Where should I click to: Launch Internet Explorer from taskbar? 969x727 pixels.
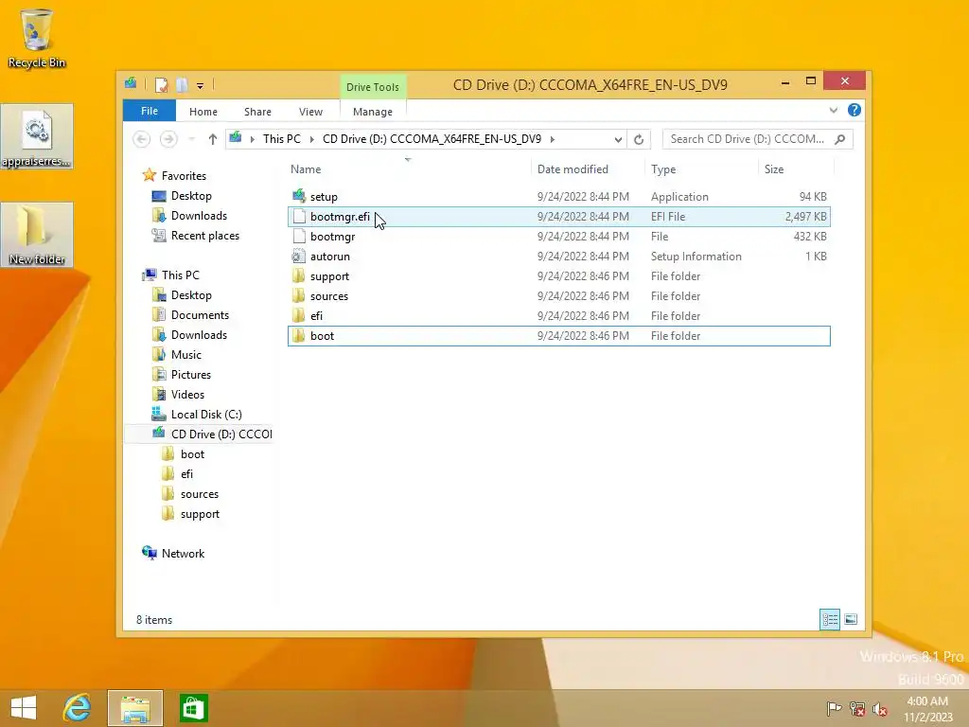pos(77,708)
